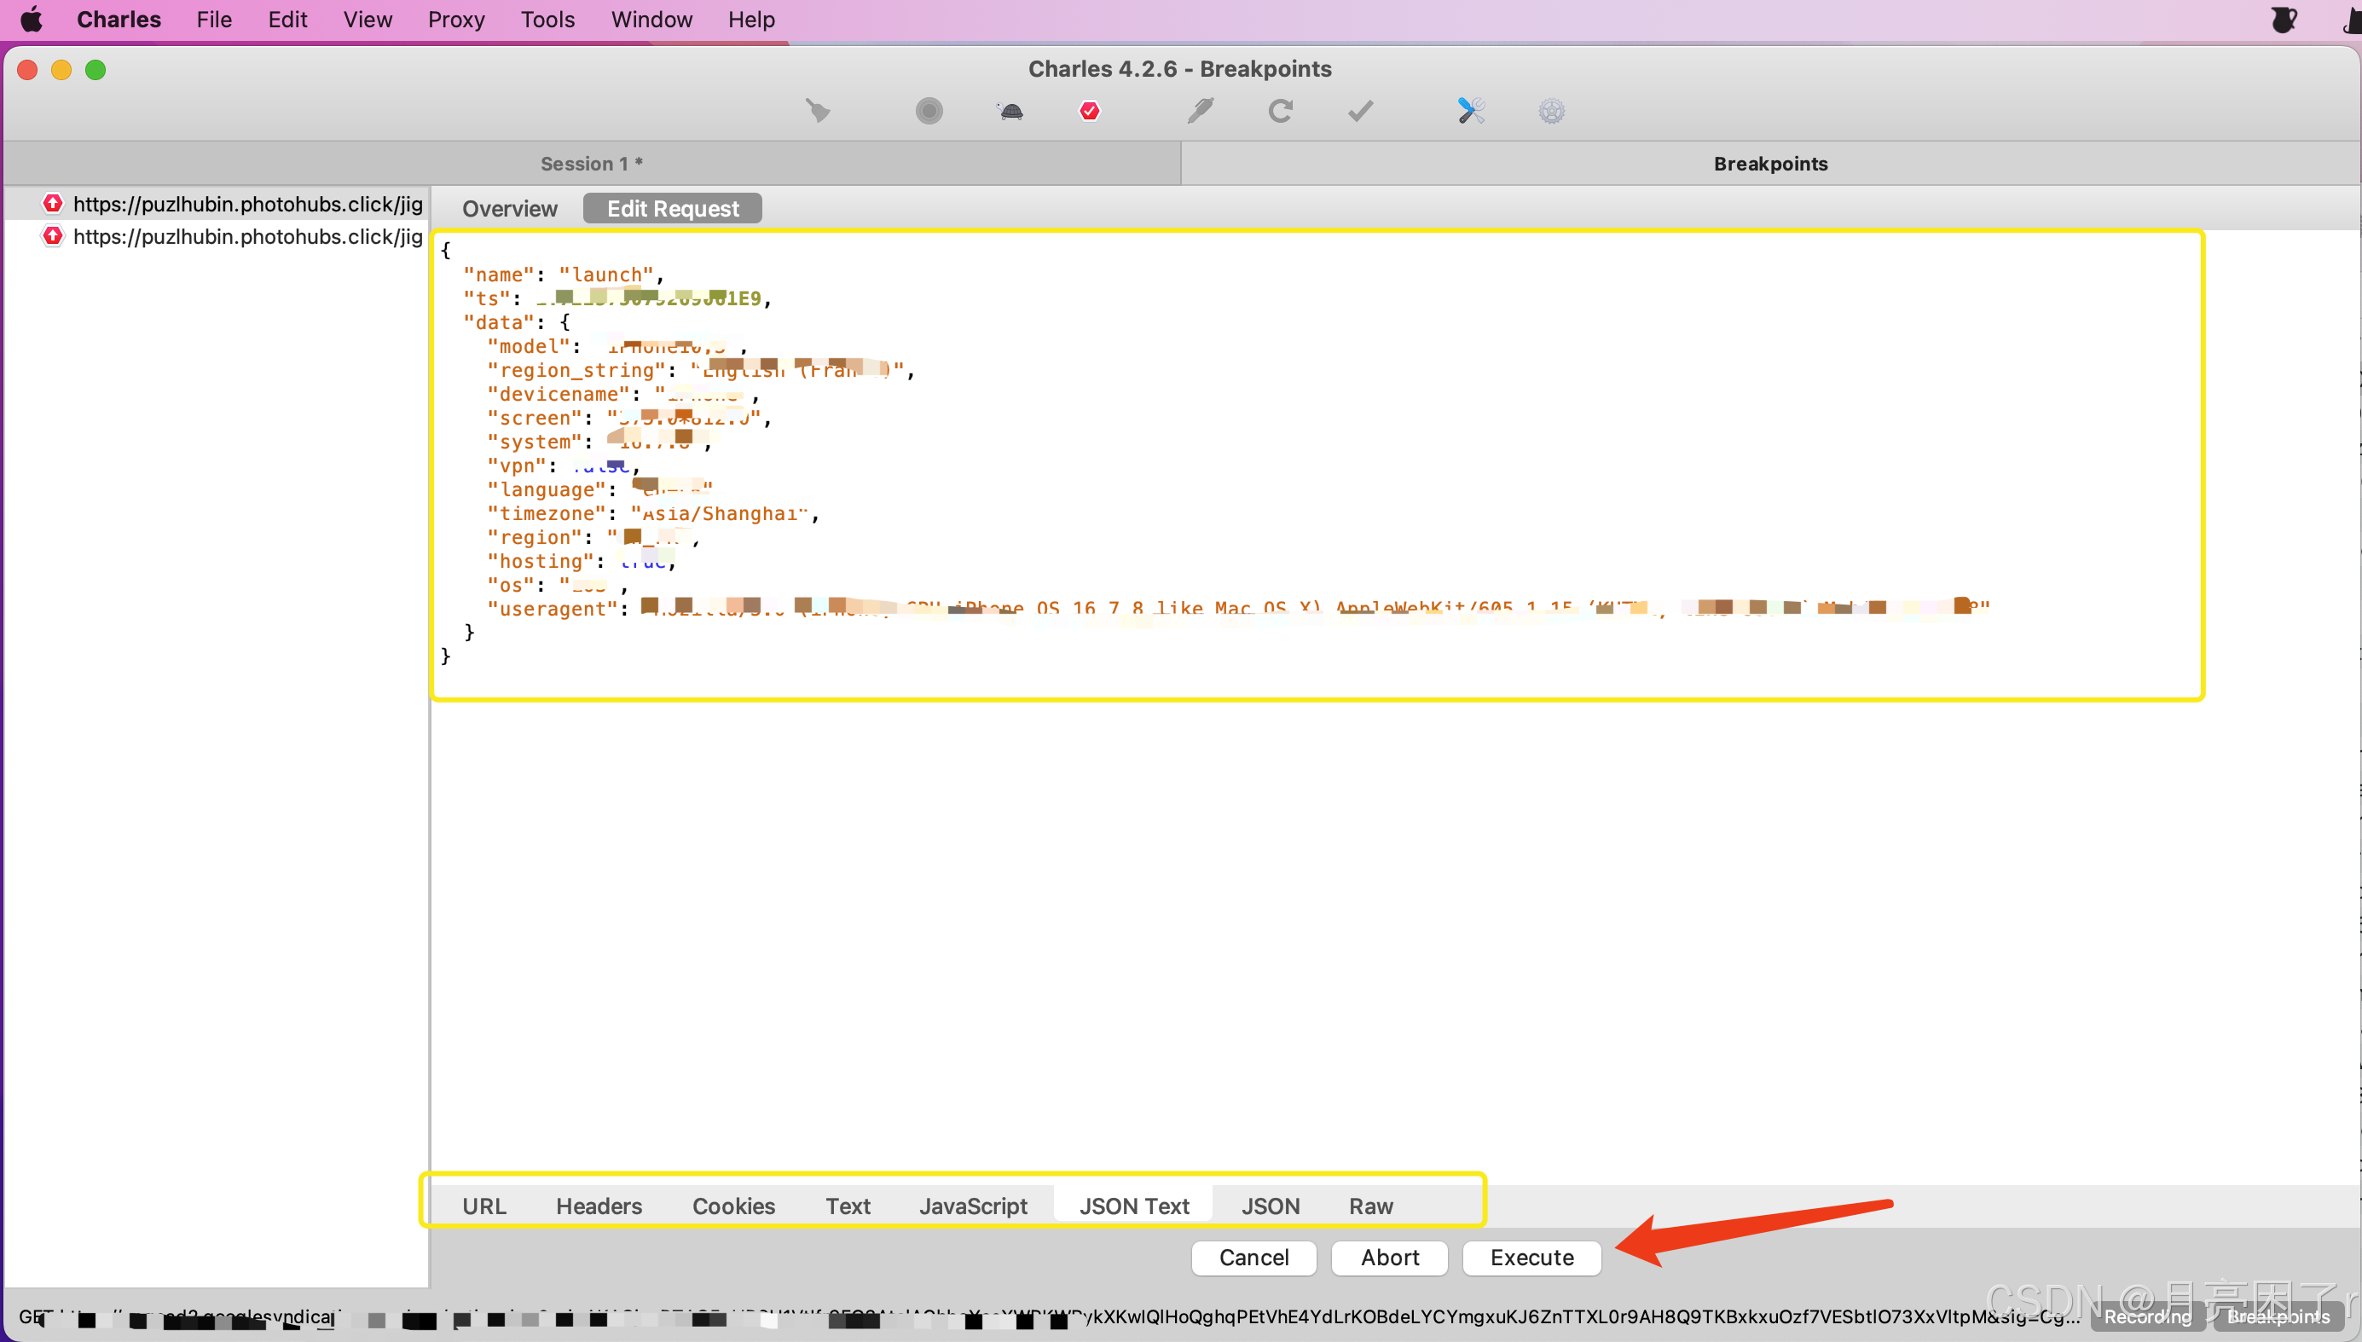Click the "hosting" line in editor
This screenshot has width=2362, height=1342.
(582, 561)
